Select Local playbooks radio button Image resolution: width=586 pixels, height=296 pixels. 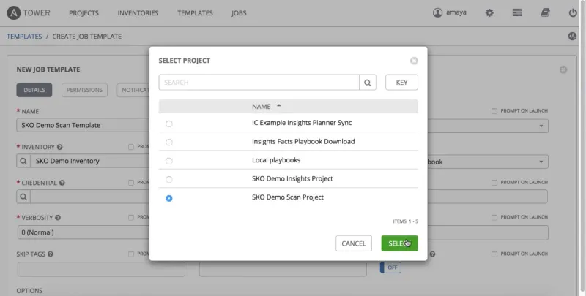click(x=169, y=161)
